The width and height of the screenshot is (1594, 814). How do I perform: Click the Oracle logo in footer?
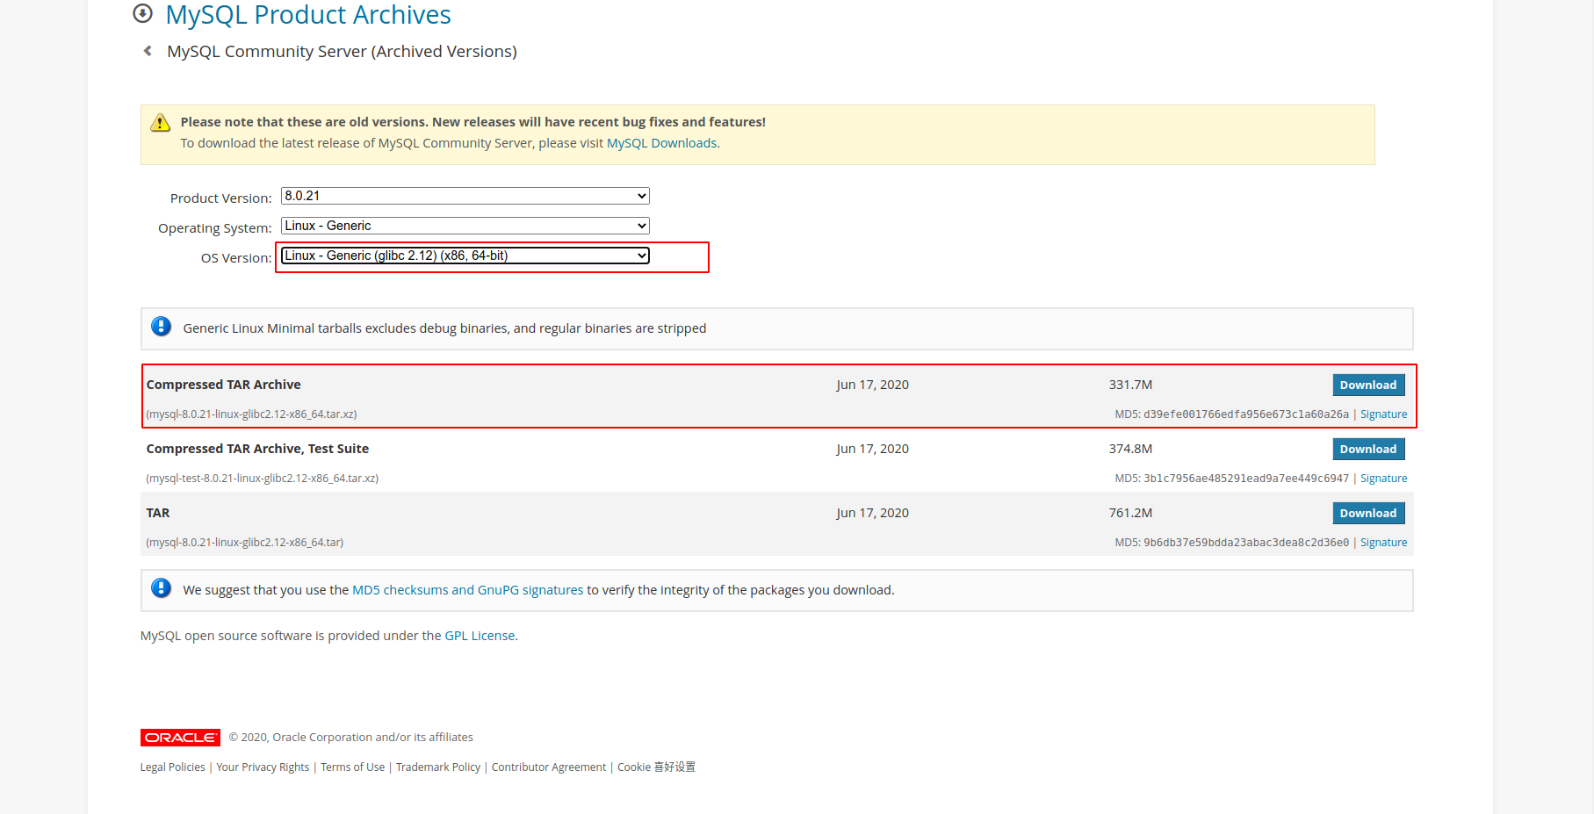[x=180, y=738]
